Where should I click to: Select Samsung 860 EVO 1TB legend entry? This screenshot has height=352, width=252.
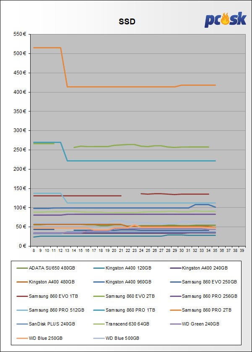point(47,296)
